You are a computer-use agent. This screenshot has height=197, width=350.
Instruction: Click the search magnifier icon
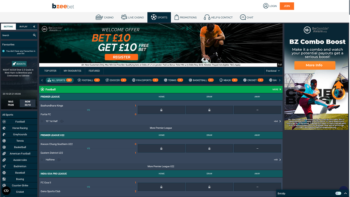(x=34, y=35)
